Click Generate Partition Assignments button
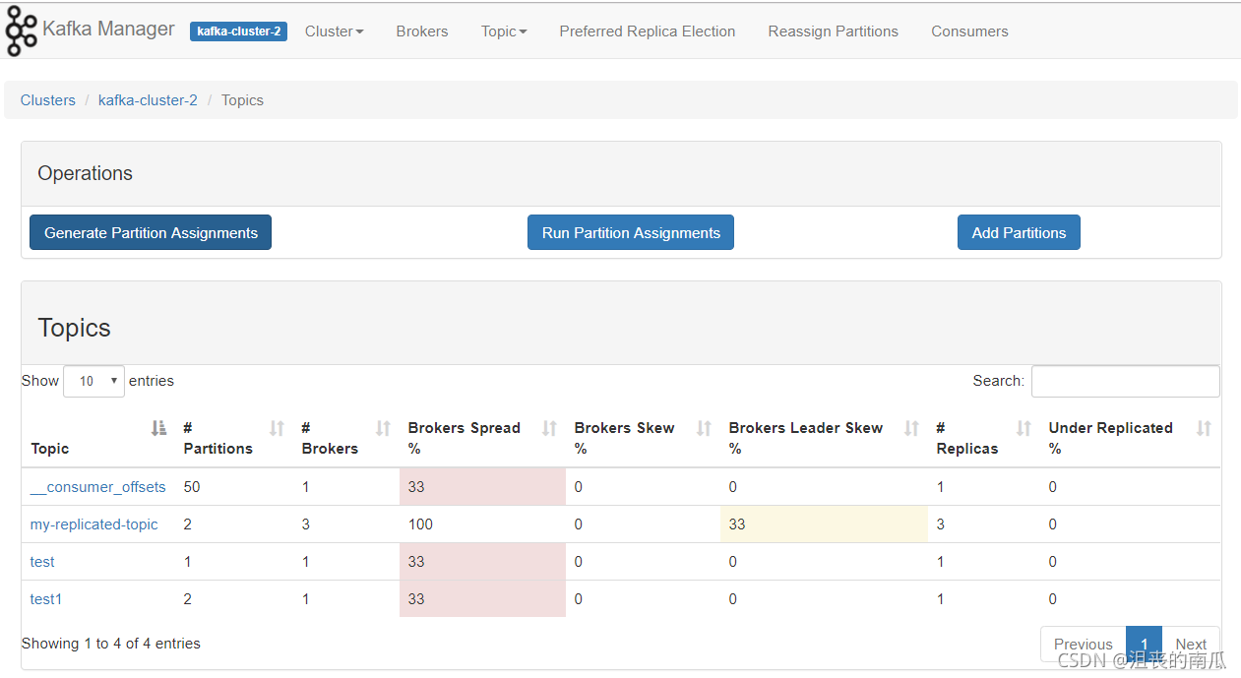 (x=151, y=232)
